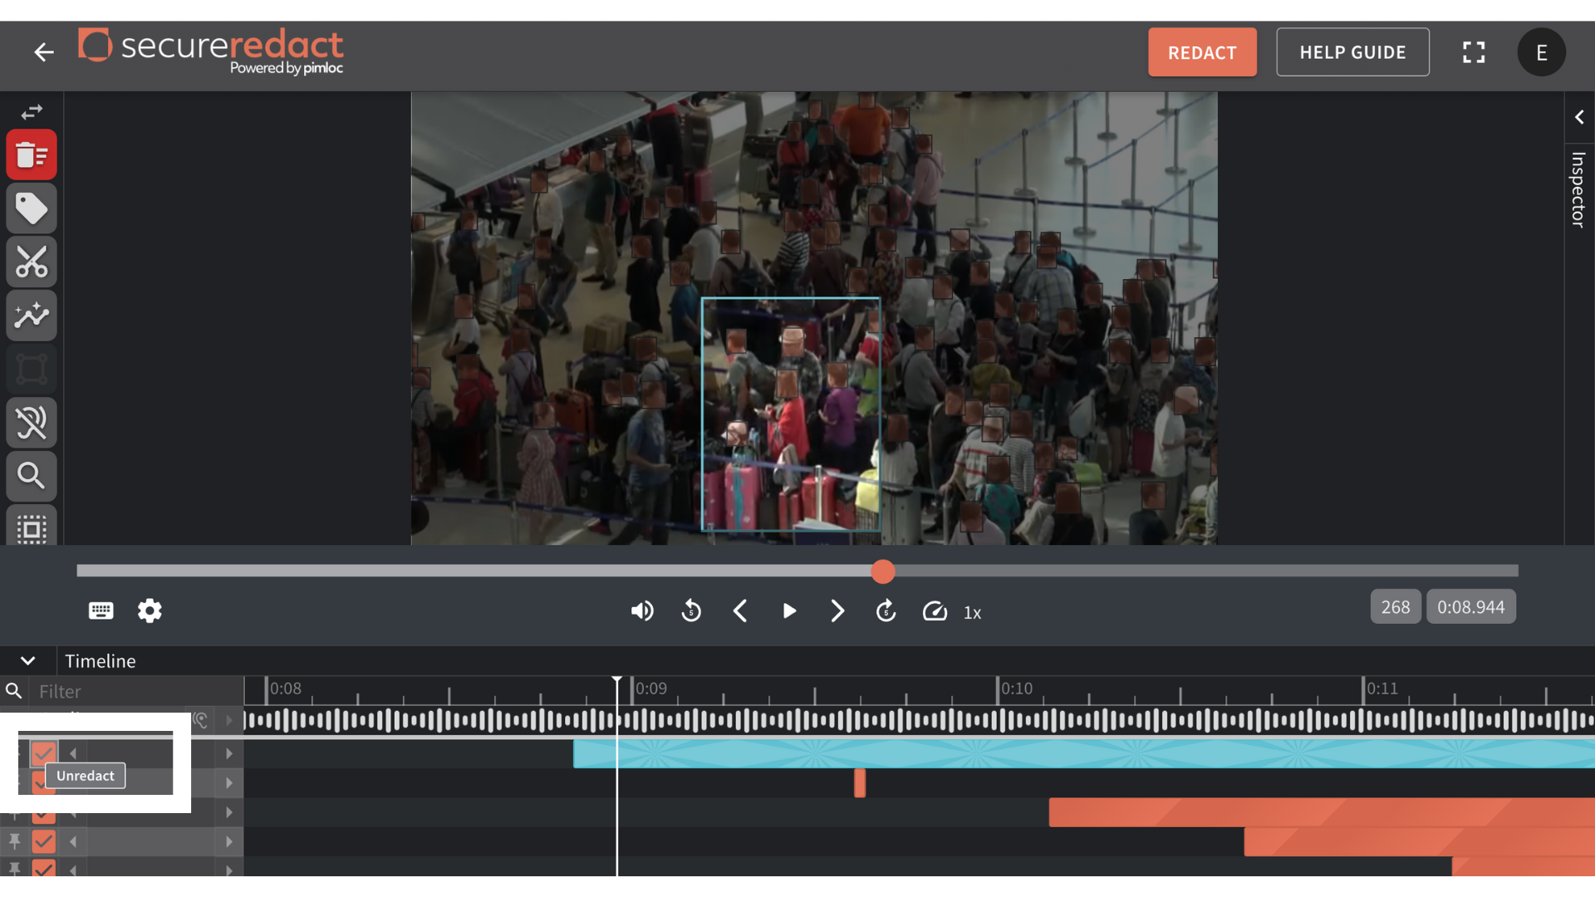Open the HELP GUIDE

pos(1352,52)
